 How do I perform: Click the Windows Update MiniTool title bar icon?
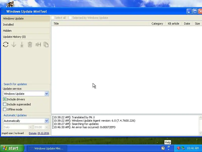click(4, 11)
